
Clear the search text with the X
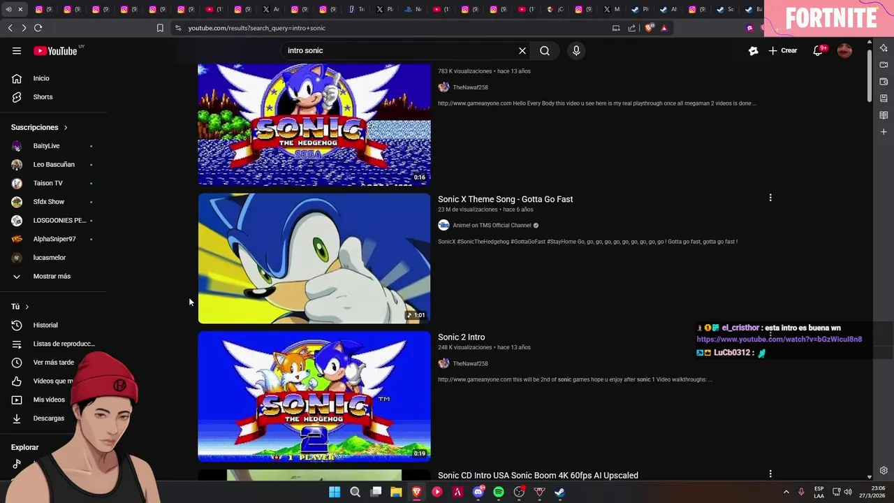click(x=522, y=50)
